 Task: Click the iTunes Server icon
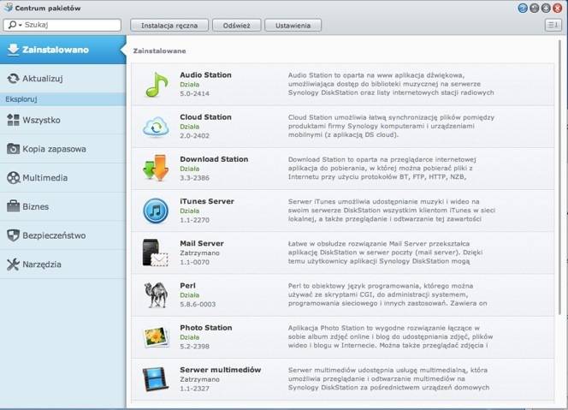click(x=156, y=211)
